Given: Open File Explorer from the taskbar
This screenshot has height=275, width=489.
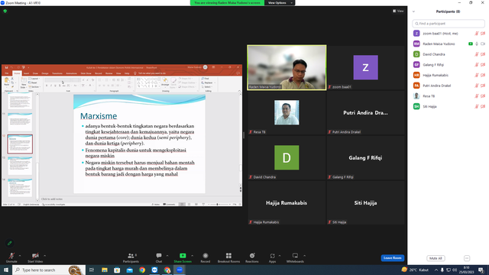Looking at the screenshot, I should (105, 270).
